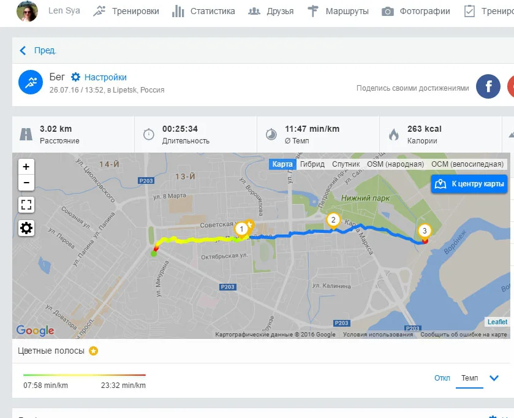The width and height of the screenshot is (514, 418).
Task: Click the Len Sya username link
Action: click(64, 11)
